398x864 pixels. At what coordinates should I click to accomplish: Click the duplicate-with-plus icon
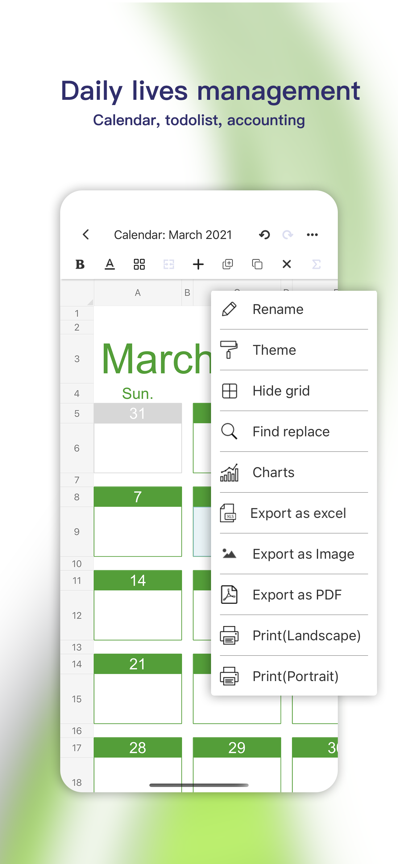tap(227, 264)
